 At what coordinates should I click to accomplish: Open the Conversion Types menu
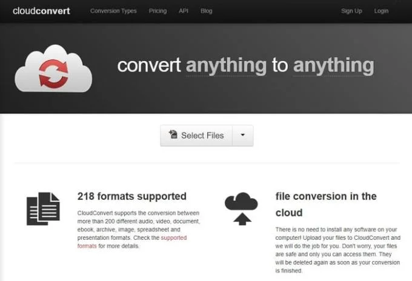[113, 11]
